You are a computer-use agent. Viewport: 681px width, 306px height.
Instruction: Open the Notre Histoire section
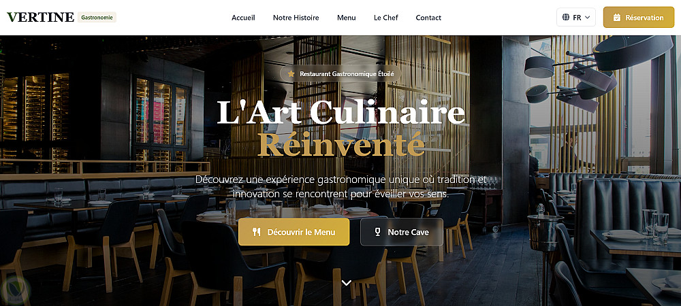[296, 18]
